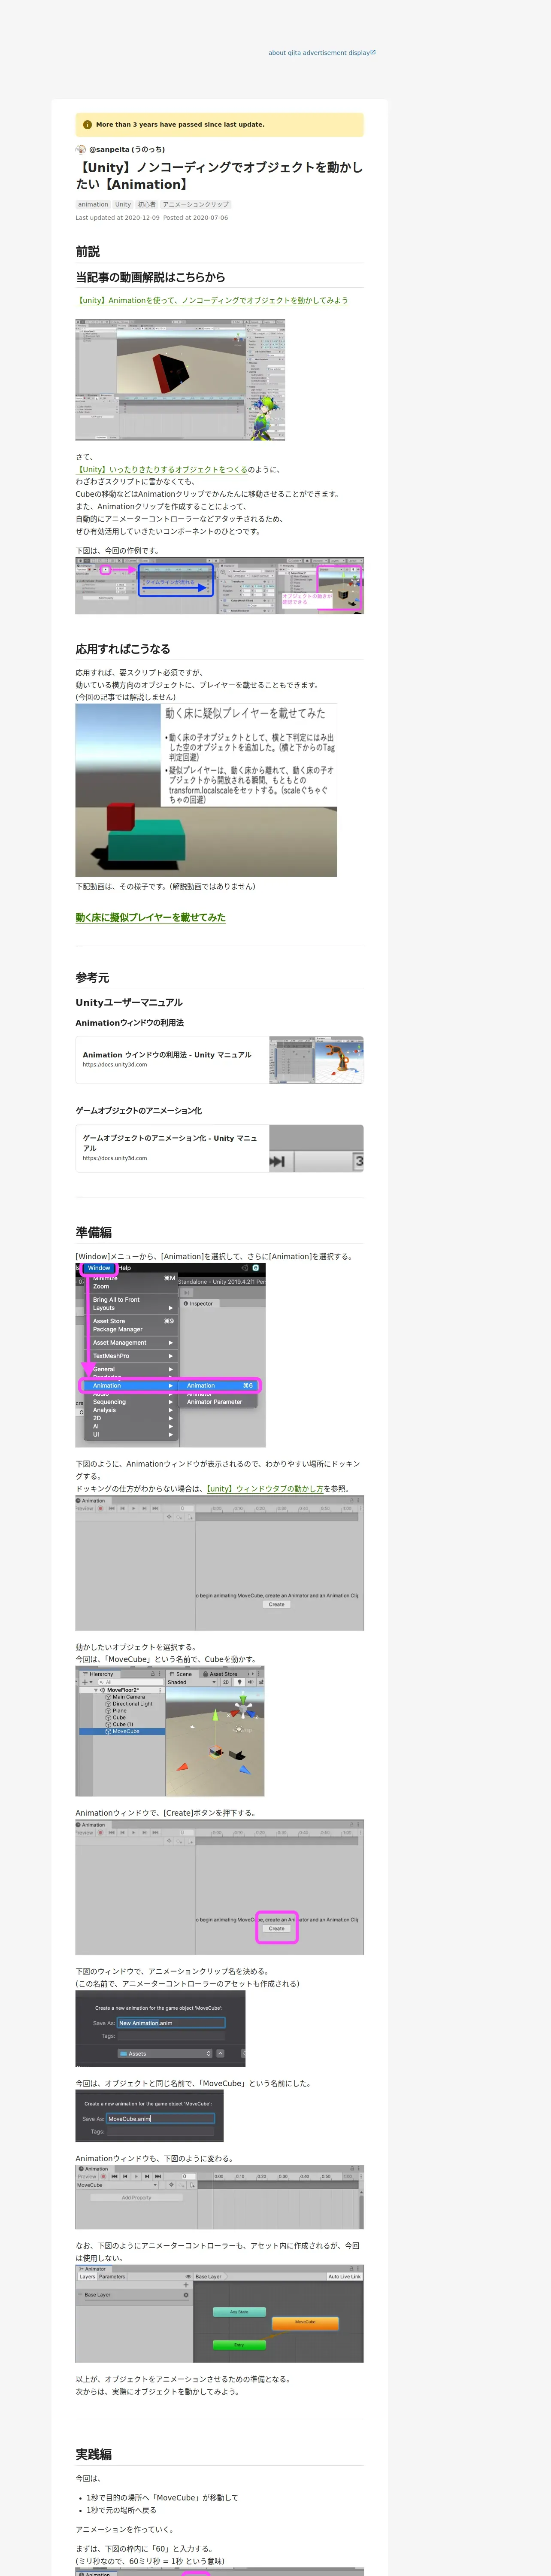Open the 'Animation ウィンドウの利用法 - Unity マニュアル' card

point(219,1059)
